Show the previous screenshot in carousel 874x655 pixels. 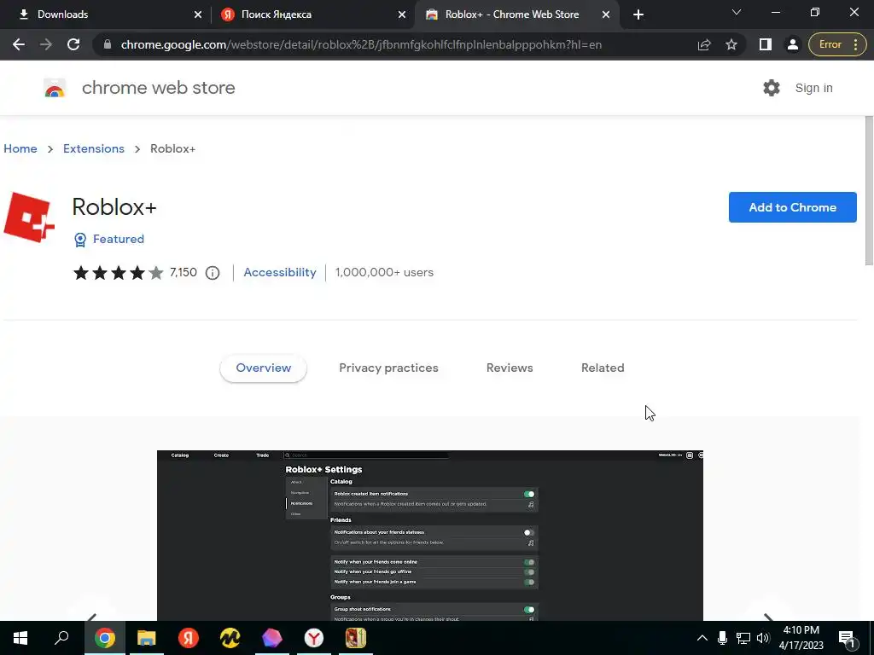click(92, 616)
